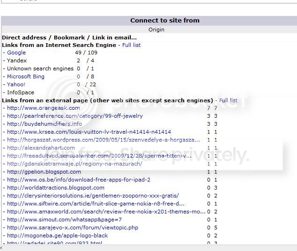Visit alexandrahart.com link
The height and width of the screenshot is (251, 297).
tap(41, 148)
